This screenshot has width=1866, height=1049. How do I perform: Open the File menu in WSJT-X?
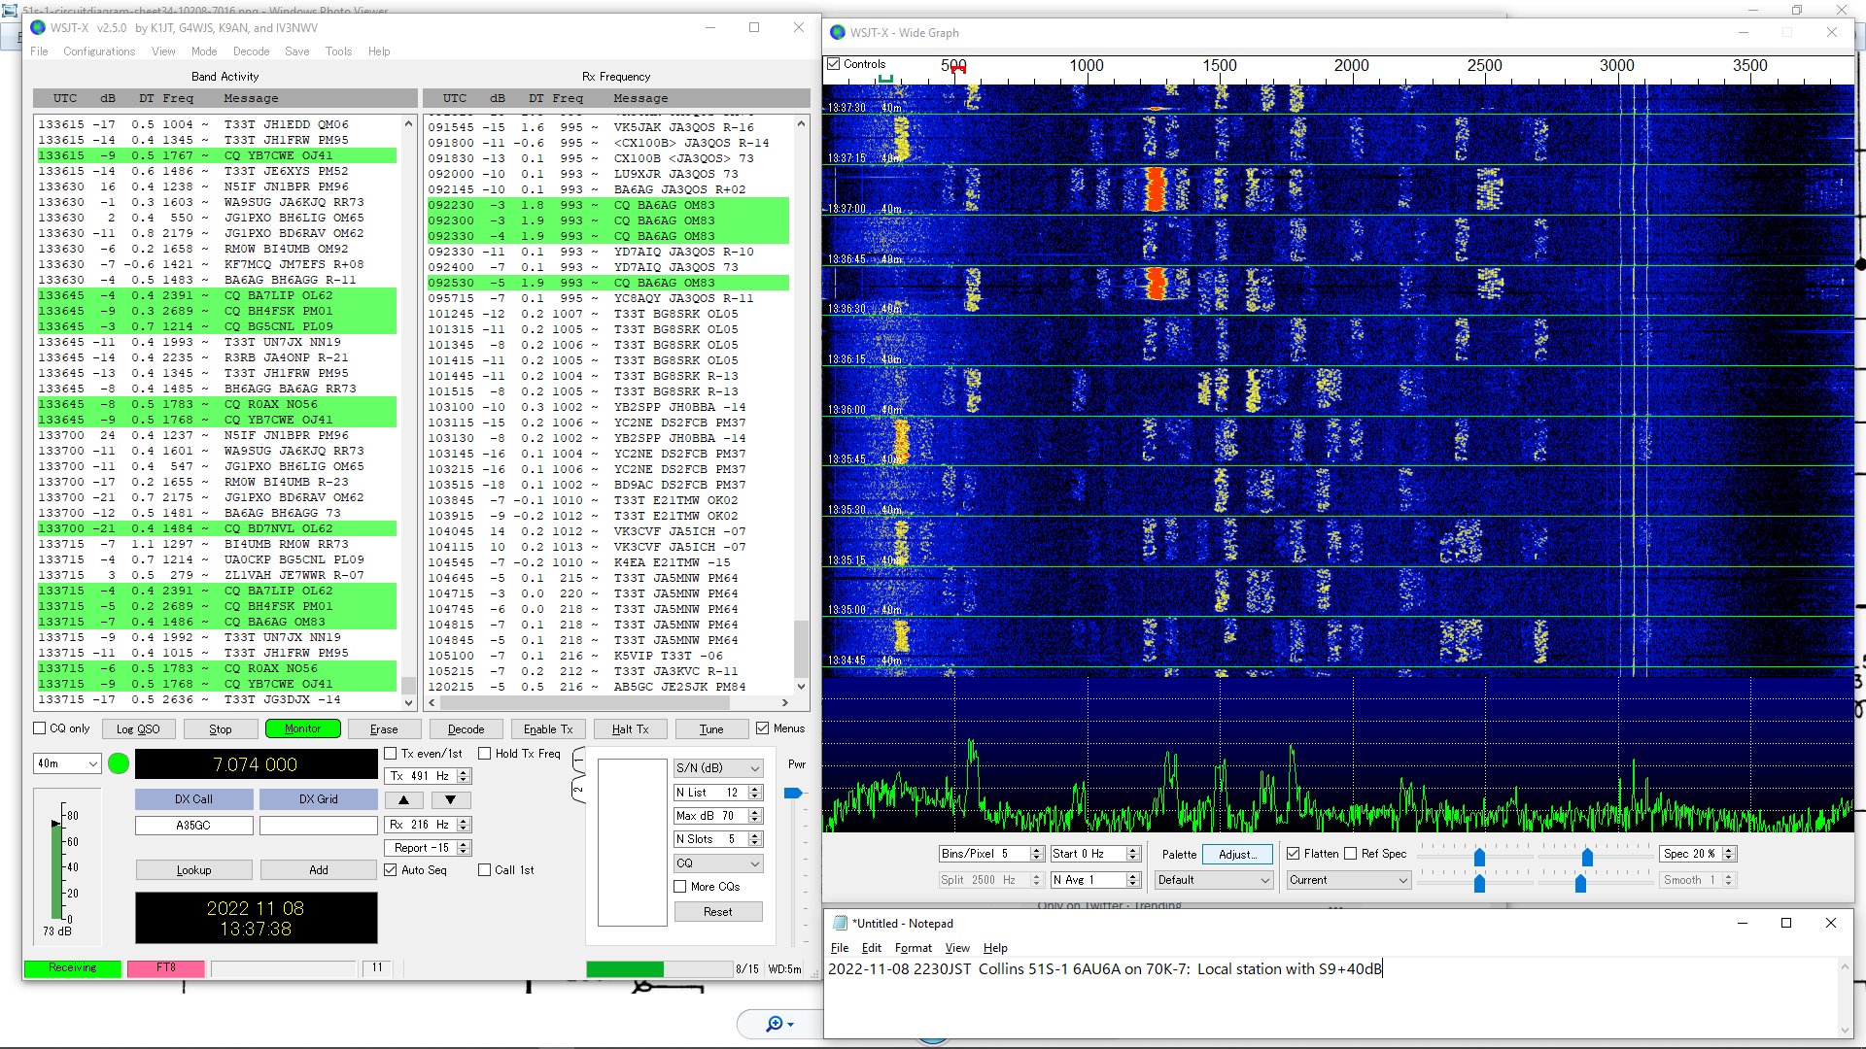(39, 51)
